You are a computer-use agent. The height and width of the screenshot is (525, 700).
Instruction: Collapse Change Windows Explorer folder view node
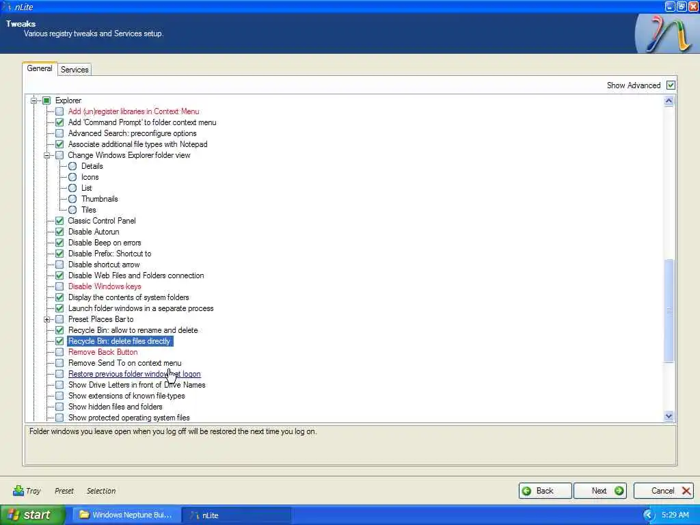point(46,156)
